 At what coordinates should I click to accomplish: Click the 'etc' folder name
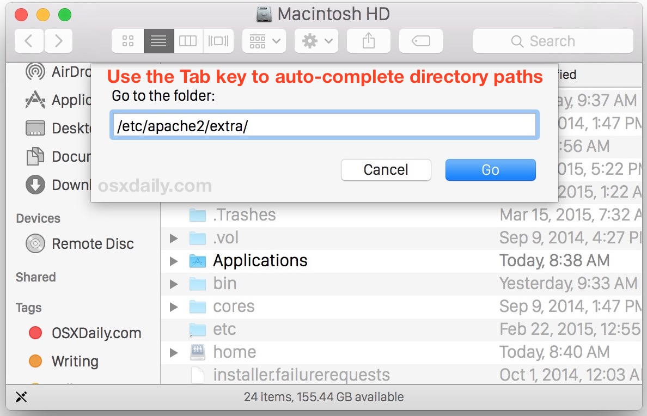click(224, 329)
